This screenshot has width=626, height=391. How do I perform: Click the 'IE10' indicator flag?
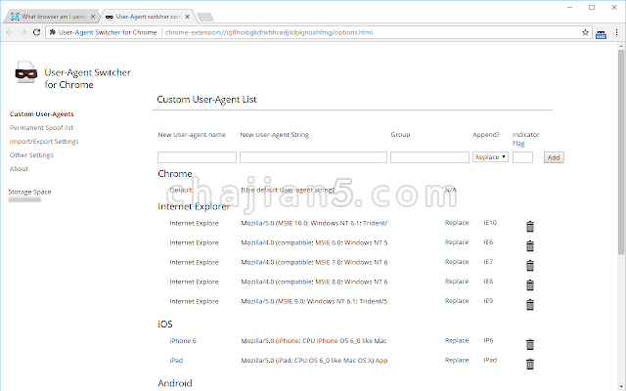coord(490,223)
